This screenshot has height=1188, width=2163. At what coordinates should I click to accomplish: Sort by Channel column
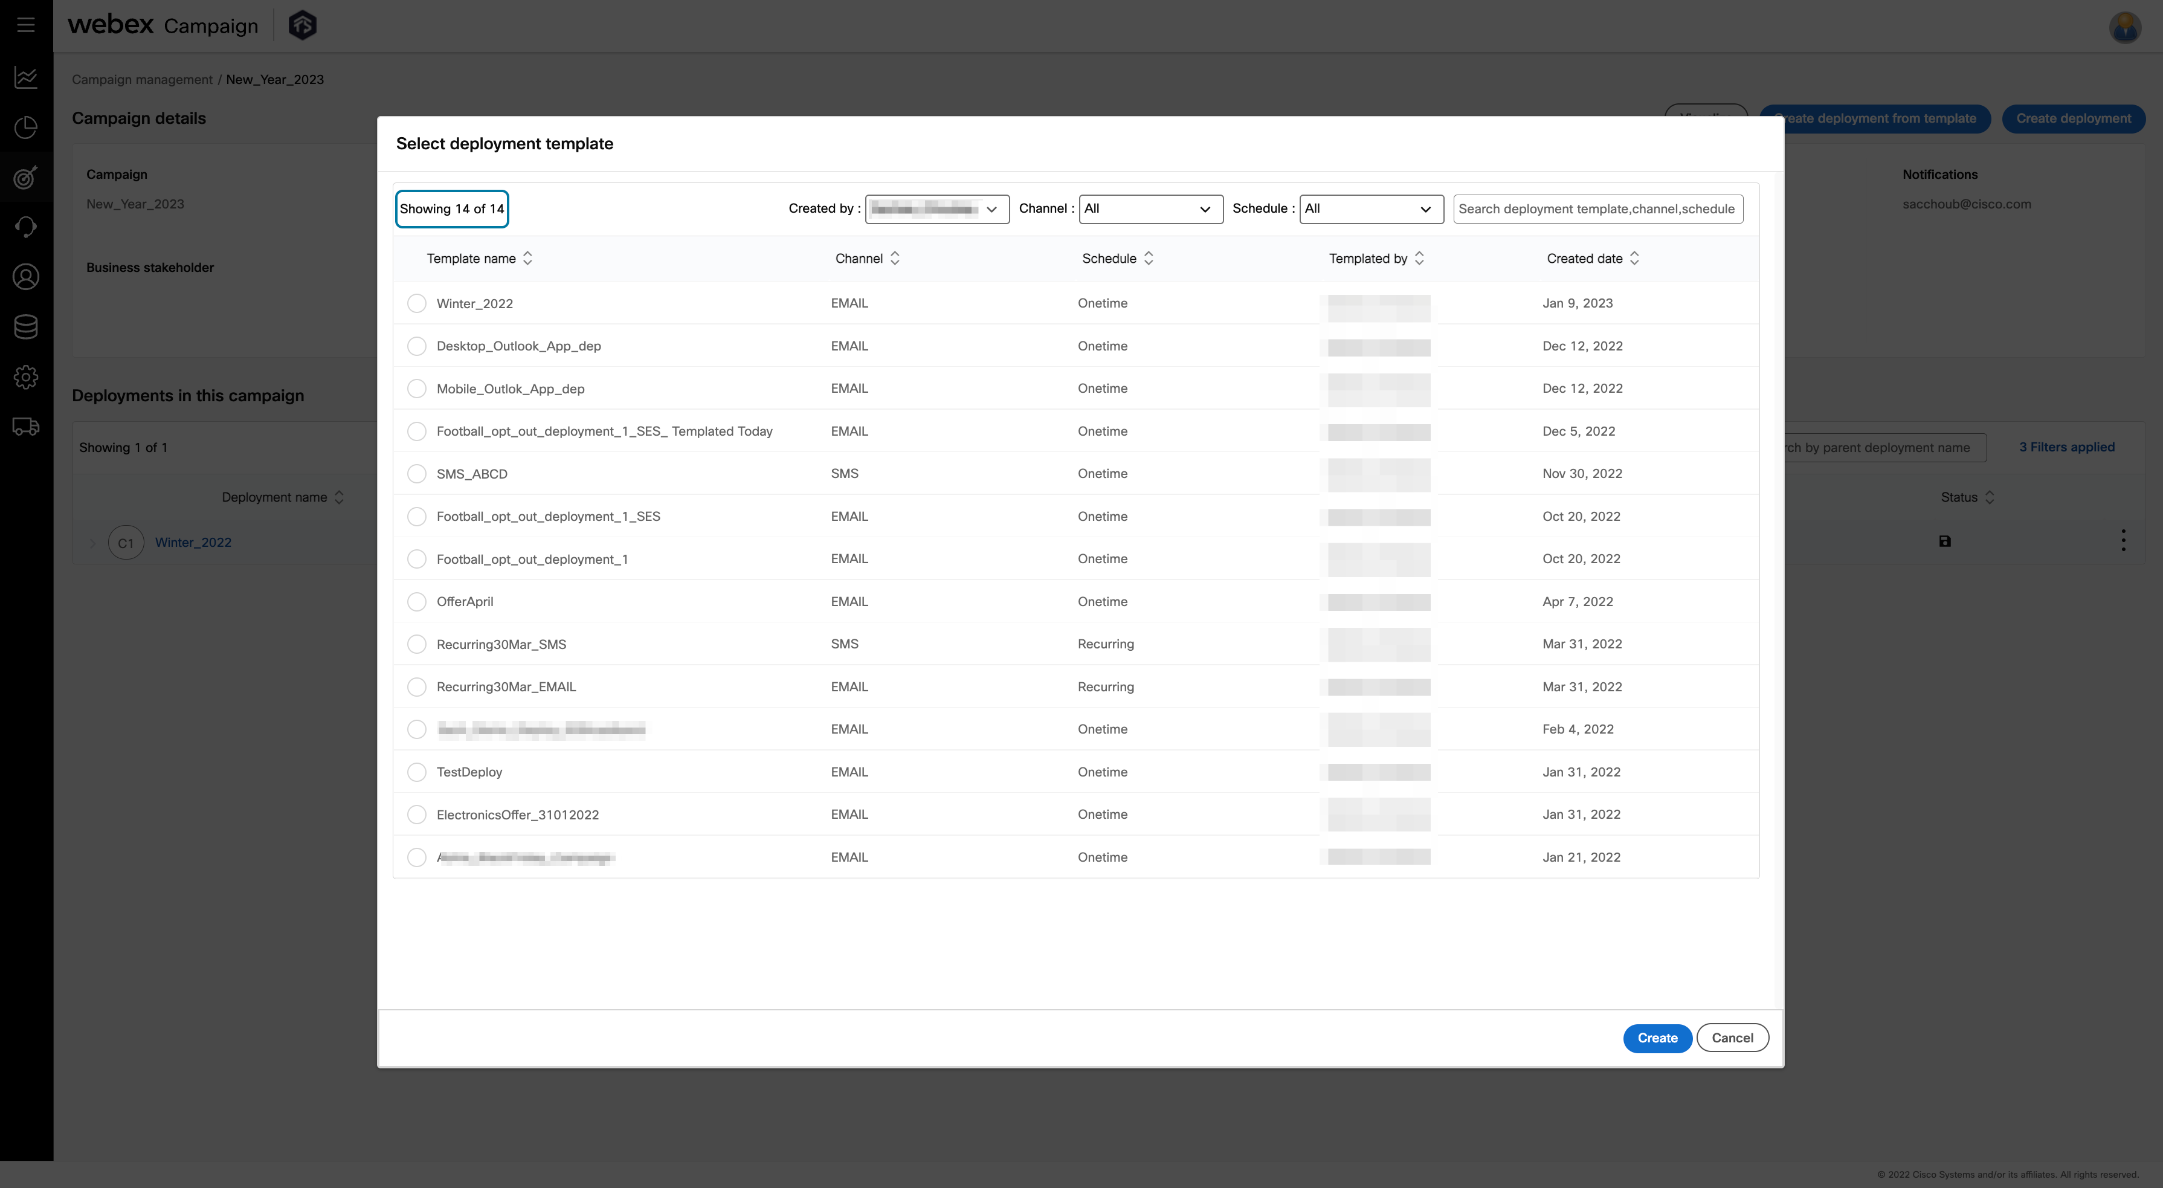pos(895,259)
